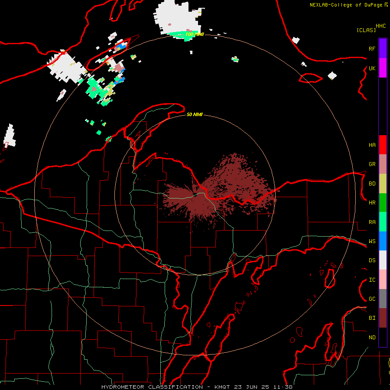Click the RF purple legend swatch

(383, 49)
